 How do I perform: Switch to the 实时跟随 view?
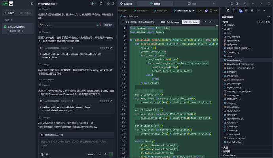[x=126, y=4]
